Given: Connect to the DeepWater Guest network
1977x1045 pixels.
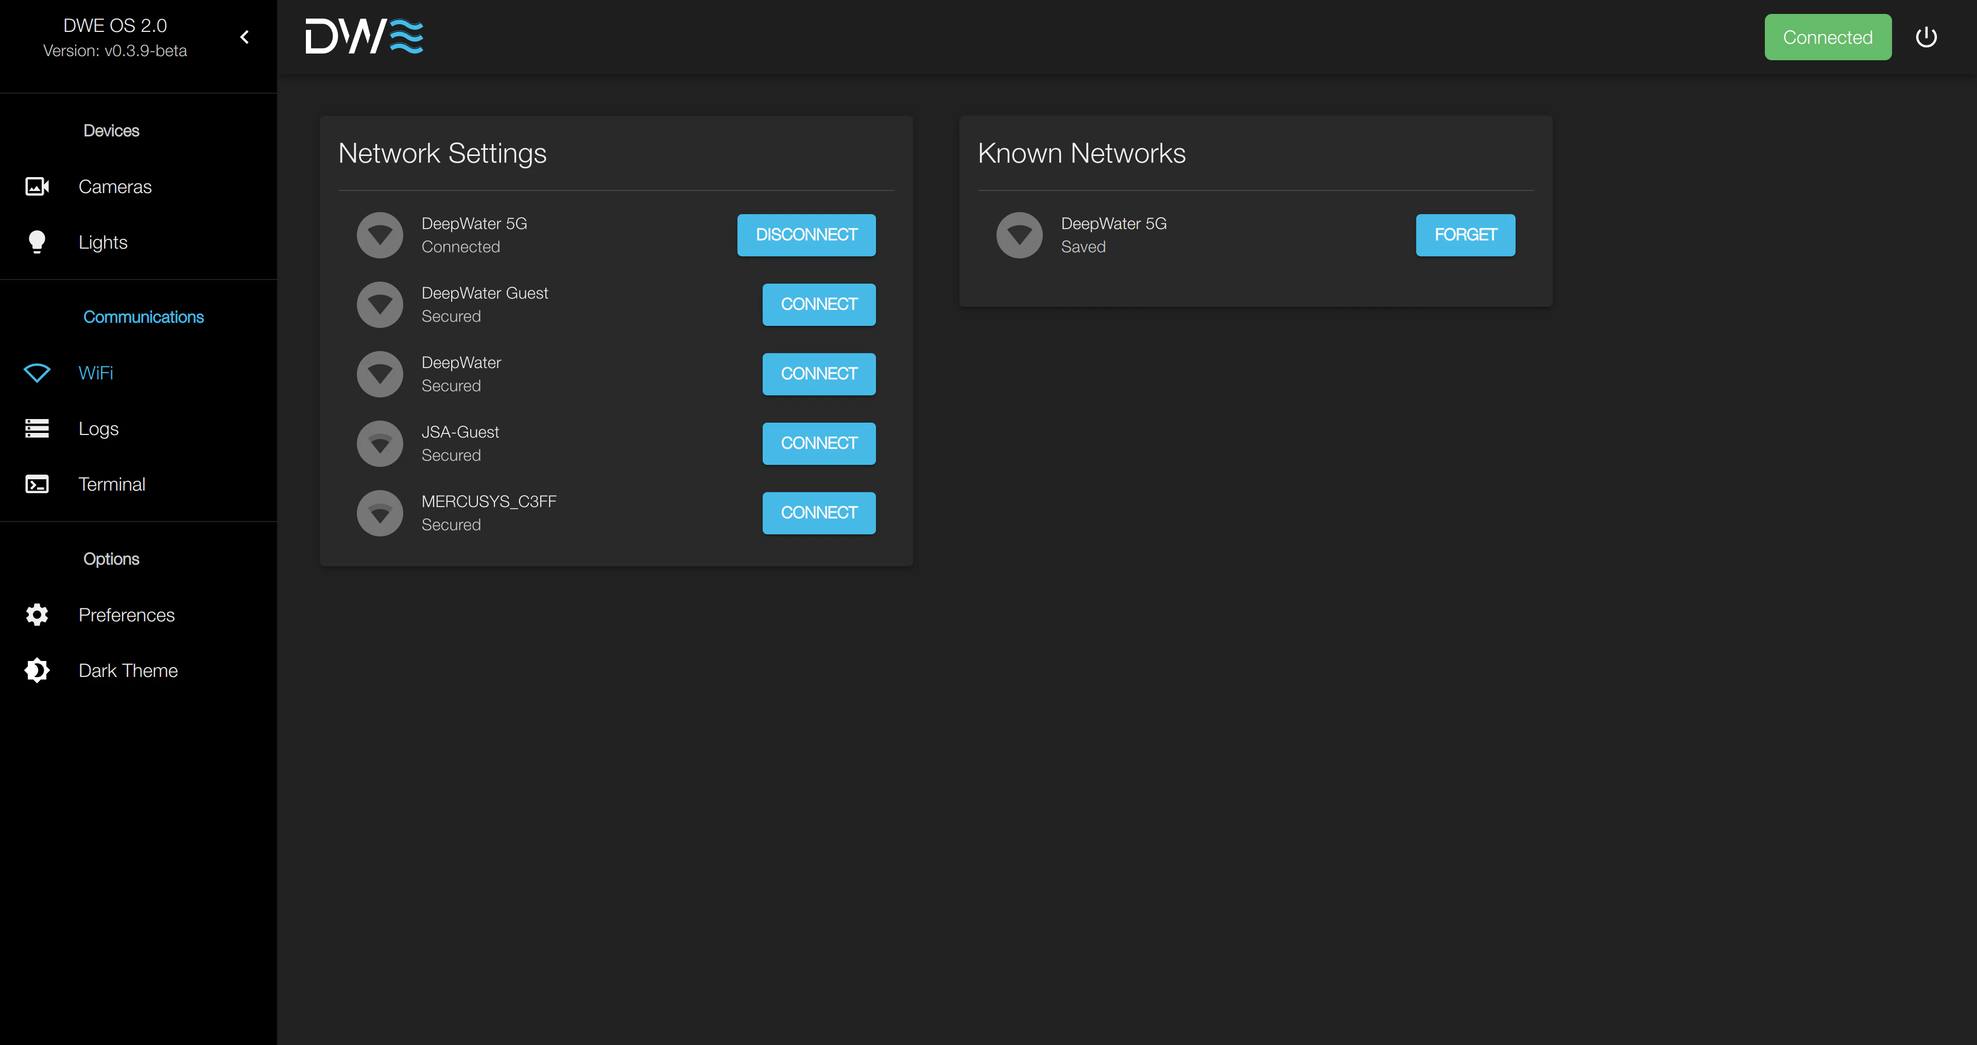Looking at the screenshot, I should tap(818, 304).
